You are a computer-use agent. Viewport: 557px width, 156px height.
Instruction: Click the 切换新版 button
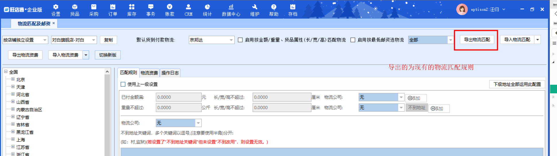[x=108, y=55]
